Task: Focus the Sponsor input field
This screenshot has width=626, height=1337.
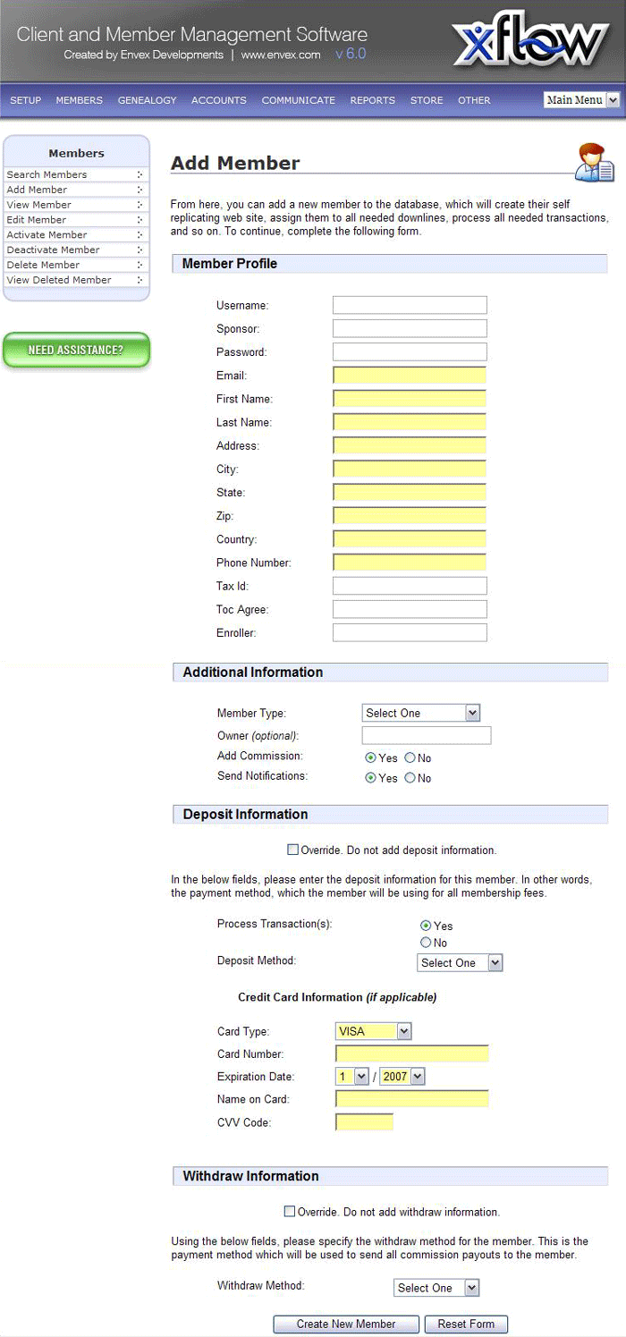Action: tap(410, 328)
